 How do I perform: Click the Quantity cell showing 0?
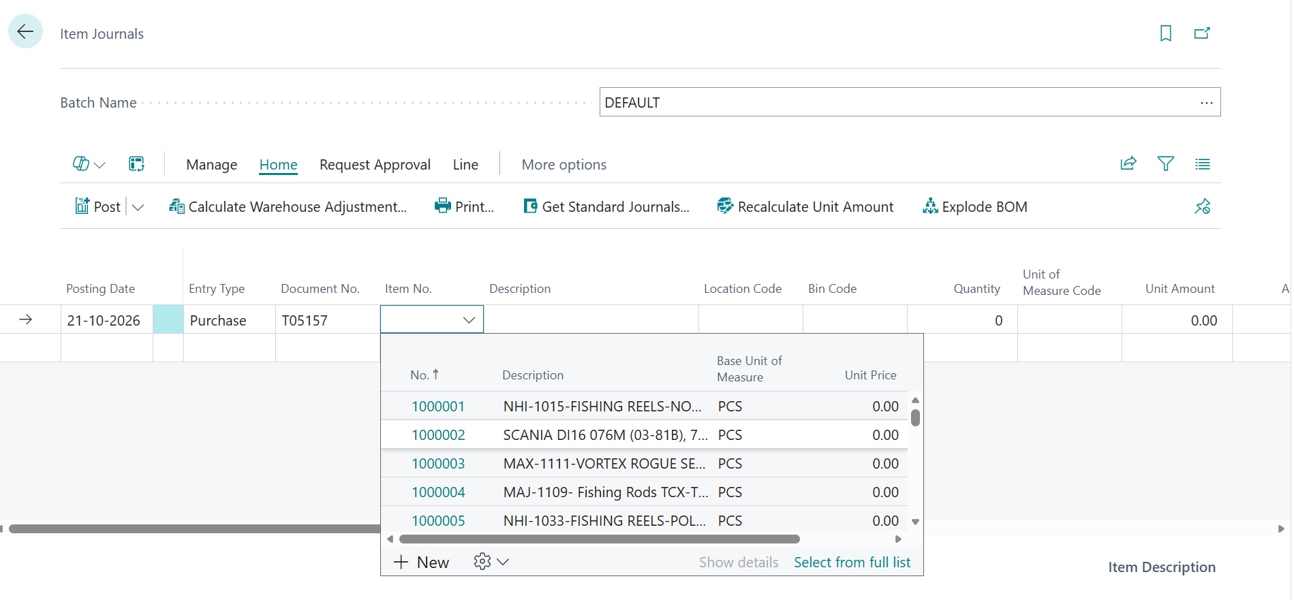962,320
